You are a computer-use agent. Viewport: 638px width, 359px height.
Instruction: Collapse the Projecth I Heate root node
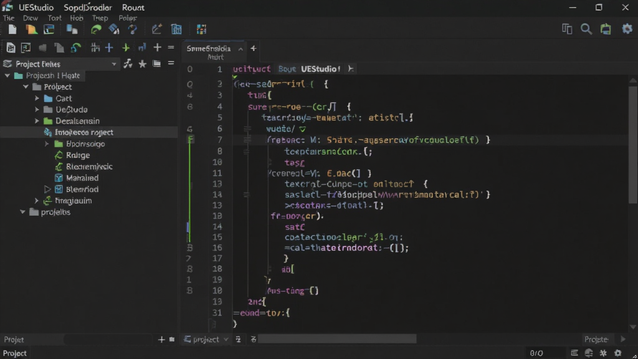(x=7, y=75)
